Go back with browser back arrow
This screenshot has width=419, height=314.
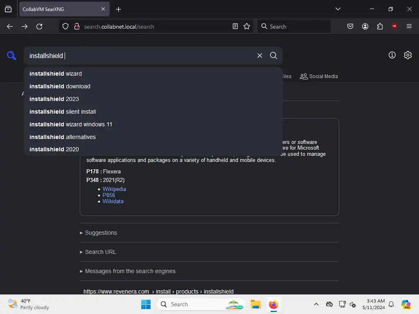point(10,27)
